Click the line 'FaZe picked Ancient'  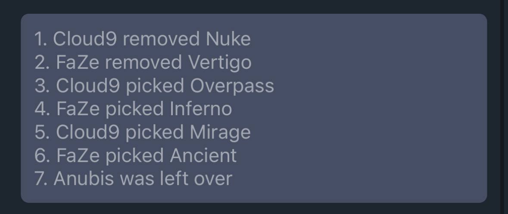[135, 156]
